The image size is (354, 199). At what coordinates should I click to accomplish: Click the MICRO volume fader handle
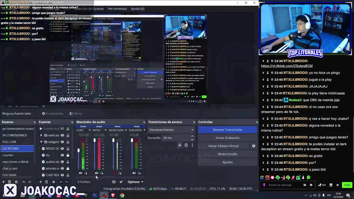tap(95, 140)
